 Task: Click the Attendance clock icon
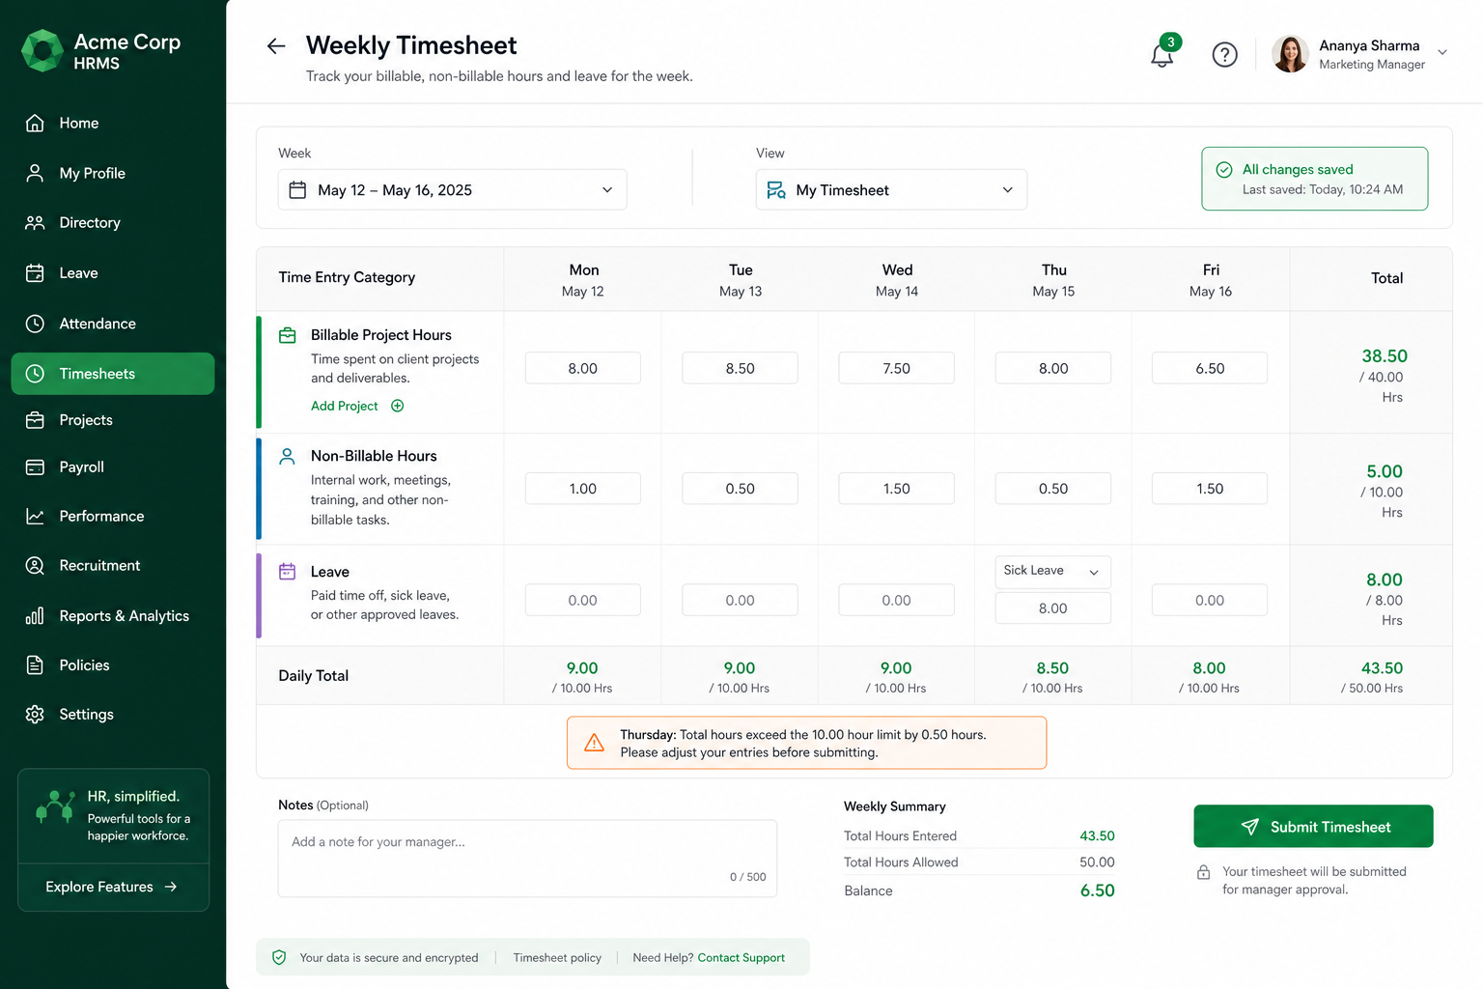[35, 324]
